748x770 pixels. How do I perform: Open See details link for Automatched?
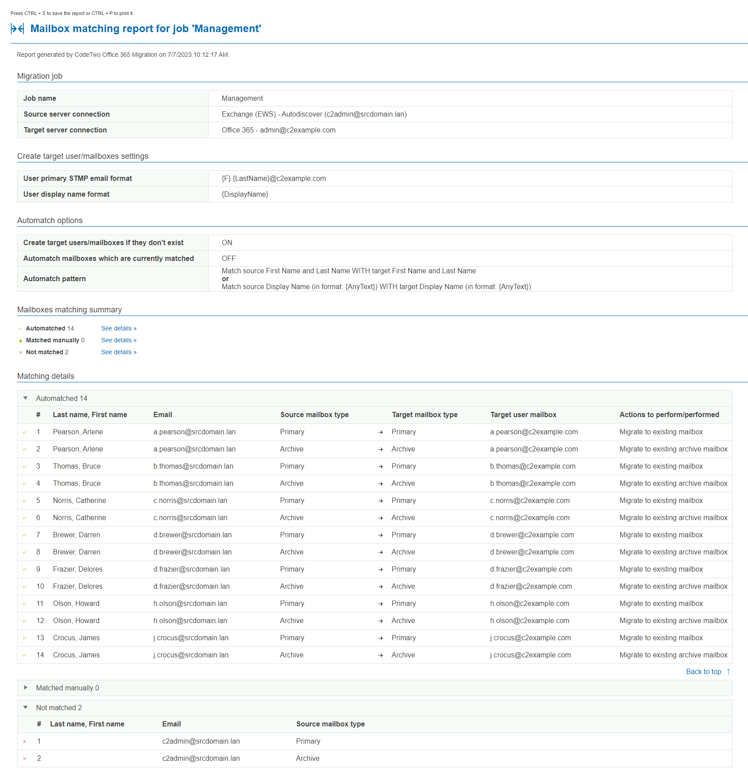[x=119, y=329]
